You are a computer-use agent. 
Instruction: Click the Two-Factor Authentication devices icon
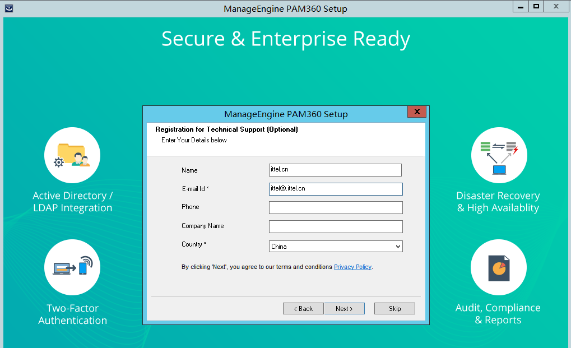point(72,266)
